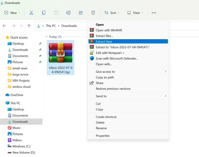Screen dimensions: 199x157
Task: Choose Share in context menu
Action: coord(128,83)
